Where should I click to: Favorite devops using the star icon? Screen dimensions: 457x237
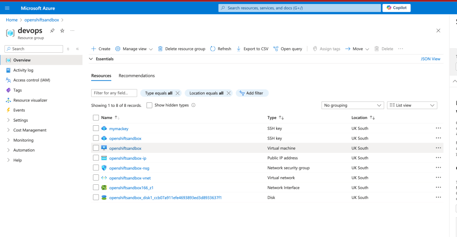[x=62, y=30]
